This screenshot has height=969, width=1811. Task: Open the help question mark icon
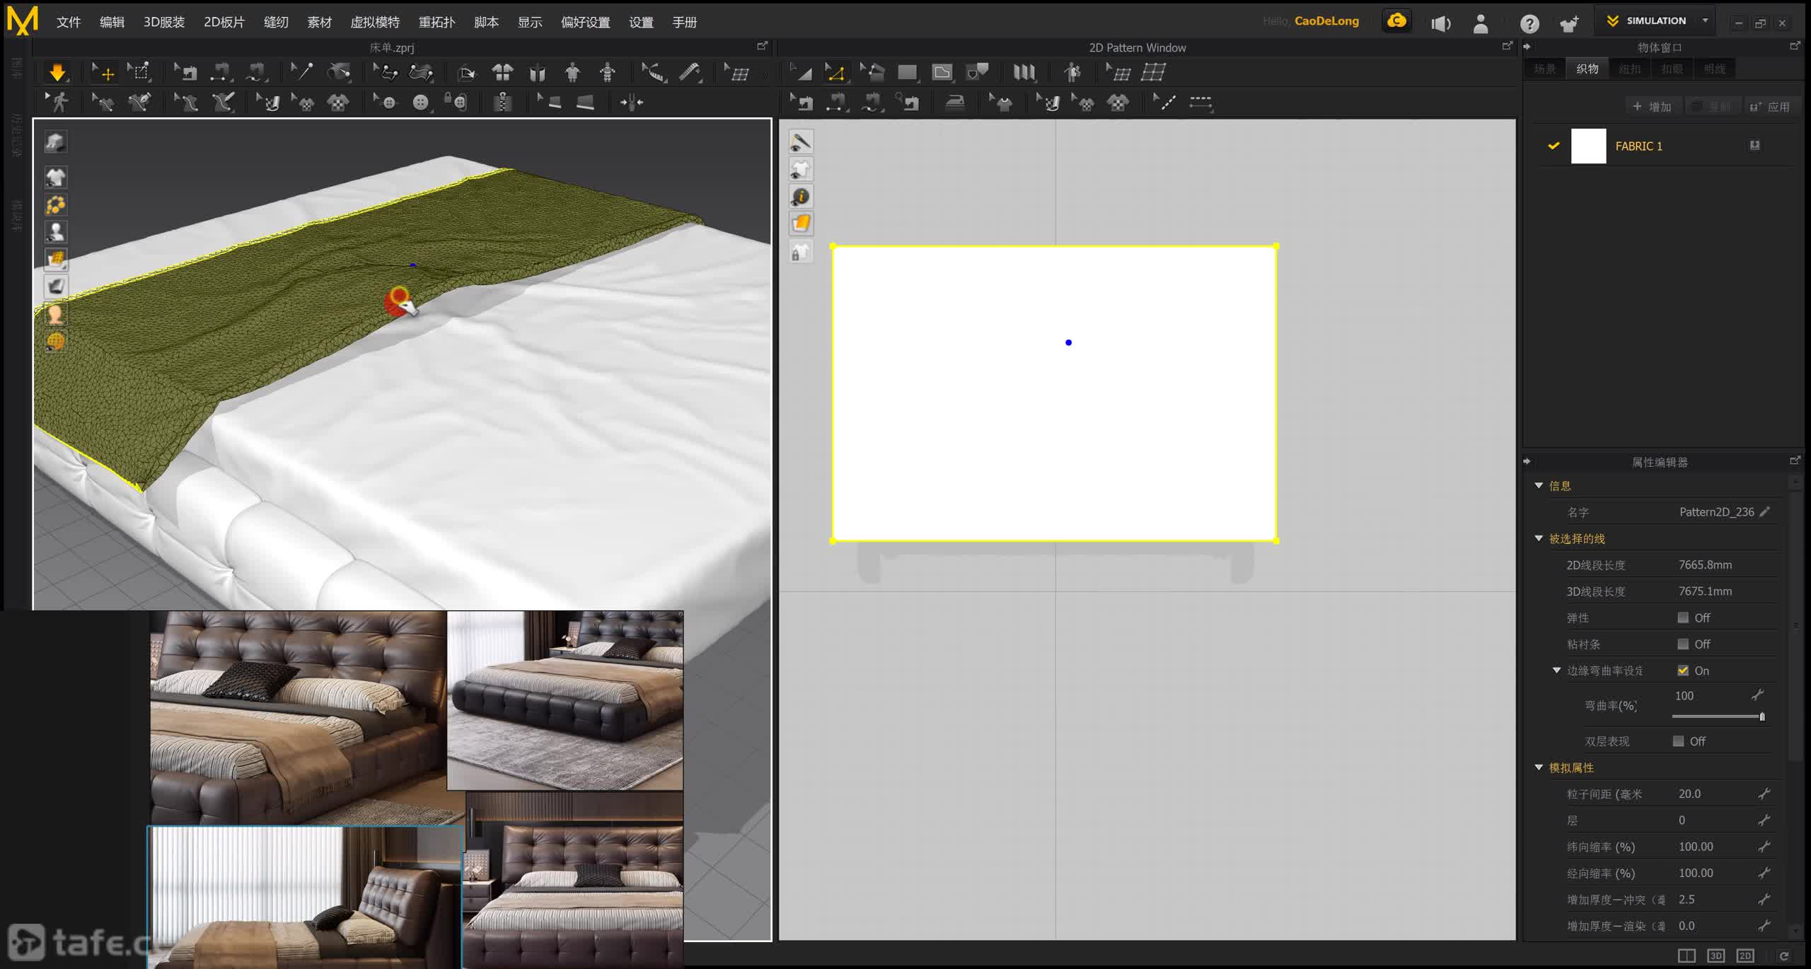(x=1529, y=23)
